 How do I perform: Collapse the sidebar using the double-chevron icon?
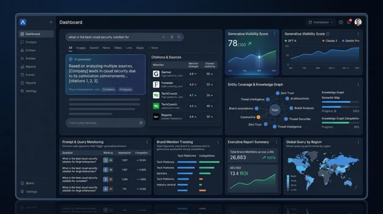point(51,22)
